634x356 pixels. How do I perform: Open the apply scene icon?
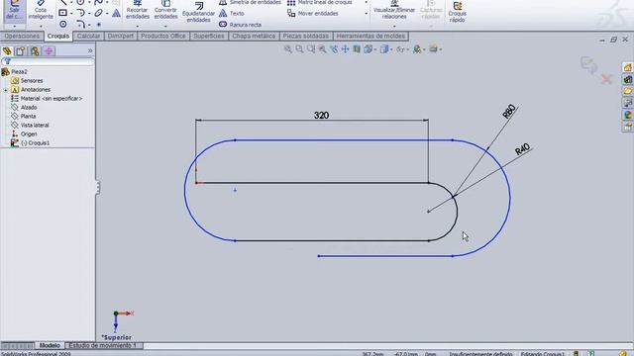tap(434, 49)
